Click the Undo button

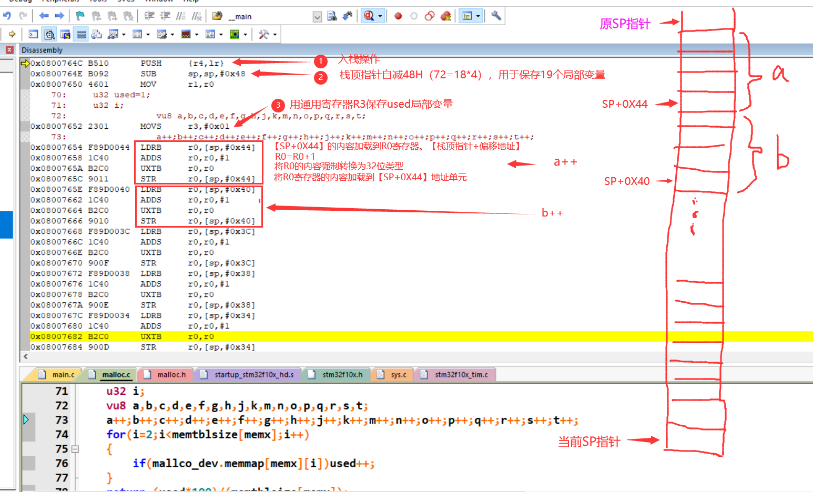(6, 15)
